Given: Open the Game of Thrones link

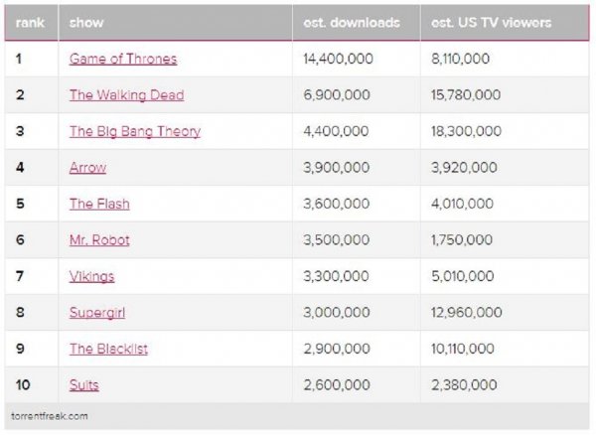Looking at the screenshot, I should click(x=123, y=59).
